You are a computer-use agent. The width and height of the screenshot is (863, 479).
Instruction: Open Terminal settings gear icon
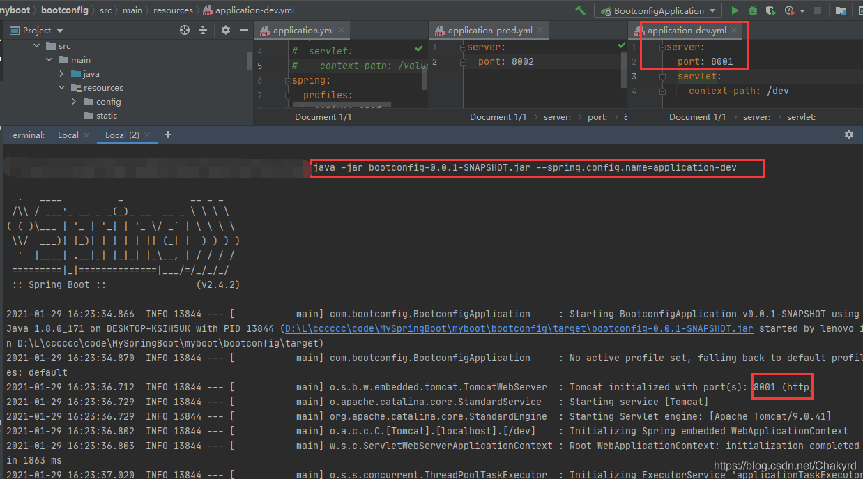point(849,135)
